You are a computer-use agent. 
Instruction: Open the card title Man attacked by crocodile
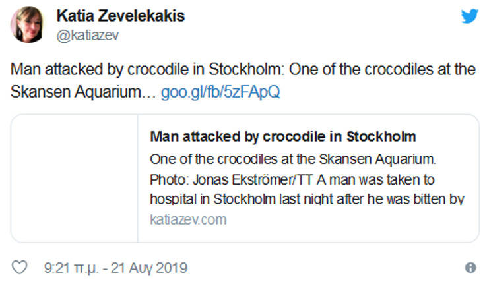[x=283, y=137]
